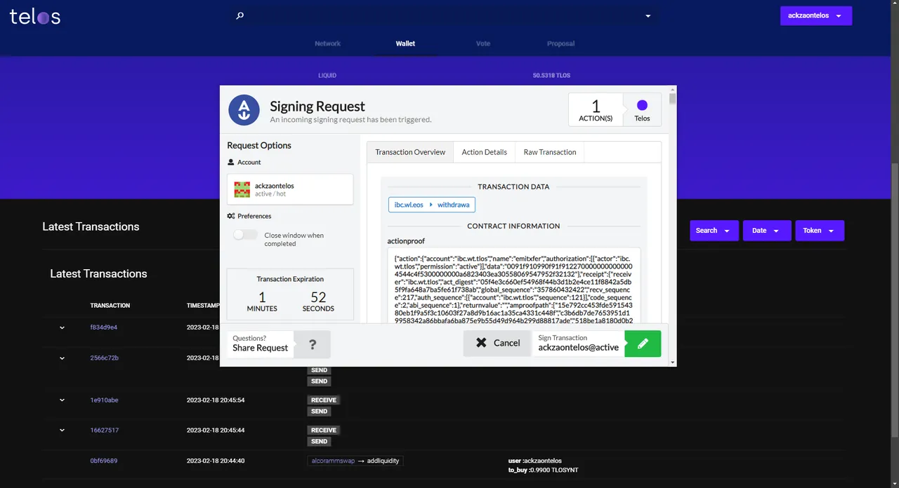Open the ackzaontelos account menu
Screen dimensions: 899x488
tap(815, 15)
